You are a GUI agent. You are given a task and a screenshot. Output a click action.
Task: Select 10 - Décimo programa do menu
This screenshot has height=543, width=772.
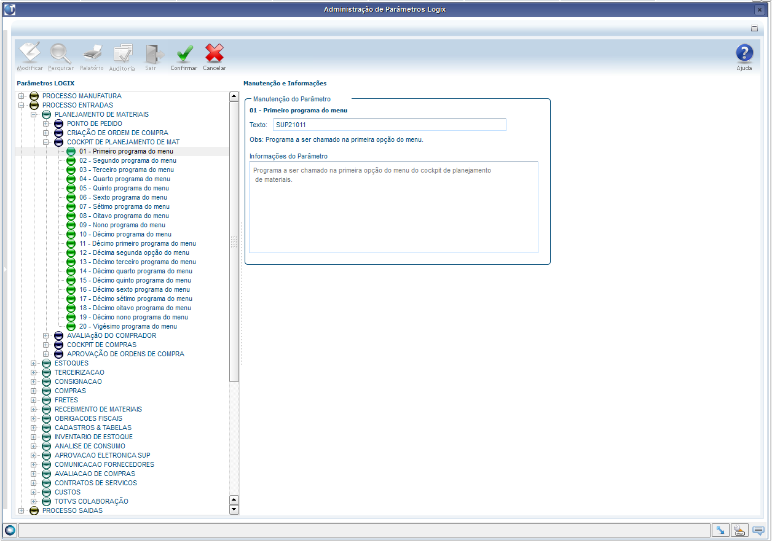pos(125,235)
